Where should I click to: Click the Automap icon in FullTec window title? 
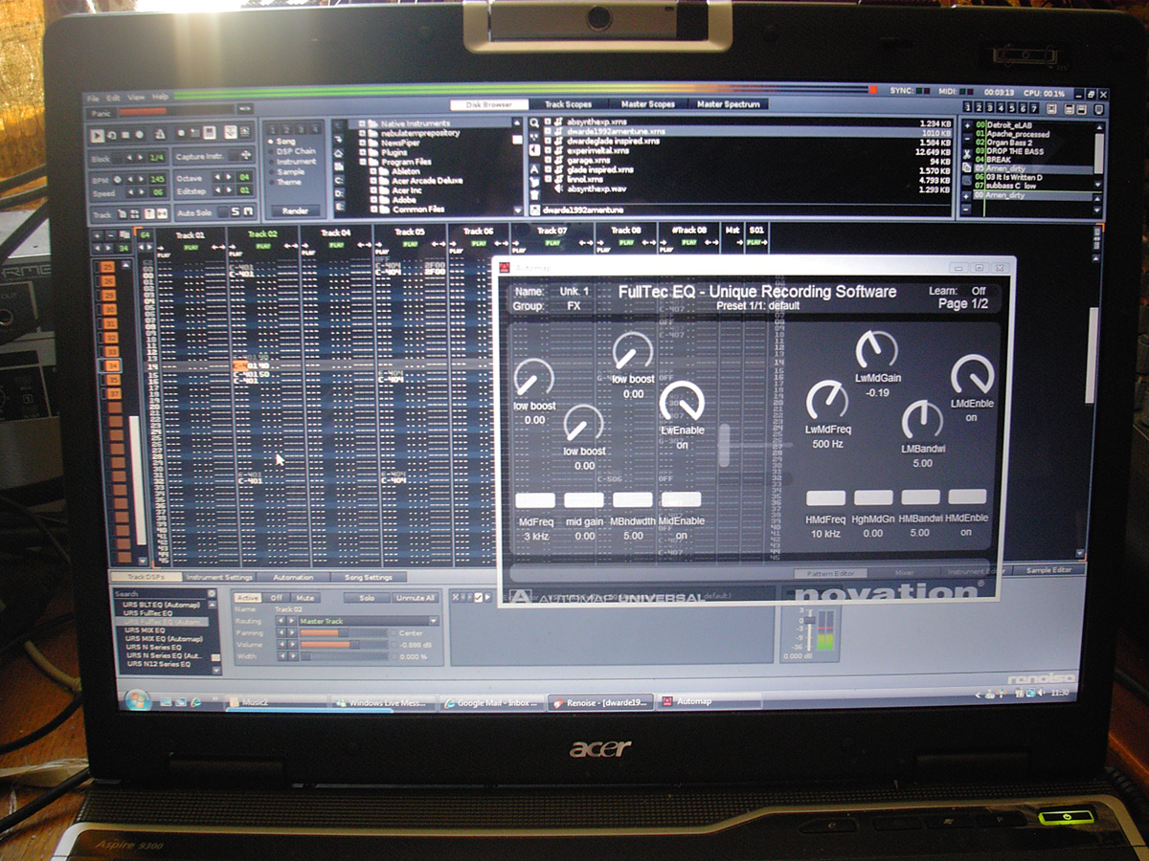[506, 268]
